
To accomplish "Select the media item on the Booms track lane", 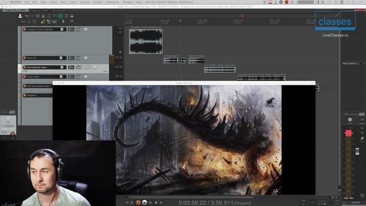I will pos(220,70).
